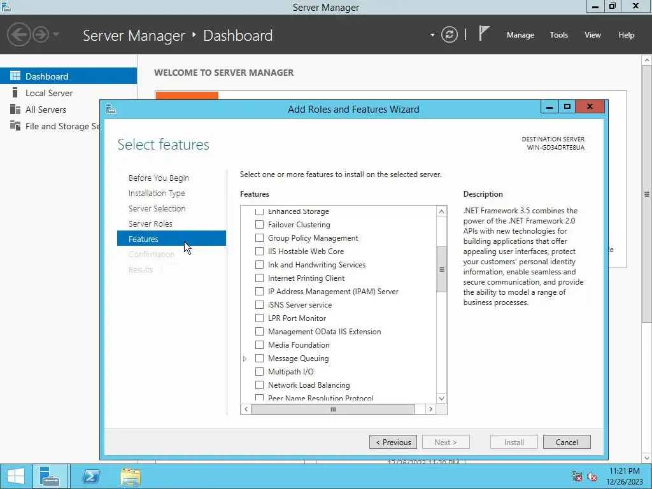Viewport: 652px width, 489px height.
Task: Open File Explorer from the taskbar
Action: pyautogui.click(x=131, y=476)
